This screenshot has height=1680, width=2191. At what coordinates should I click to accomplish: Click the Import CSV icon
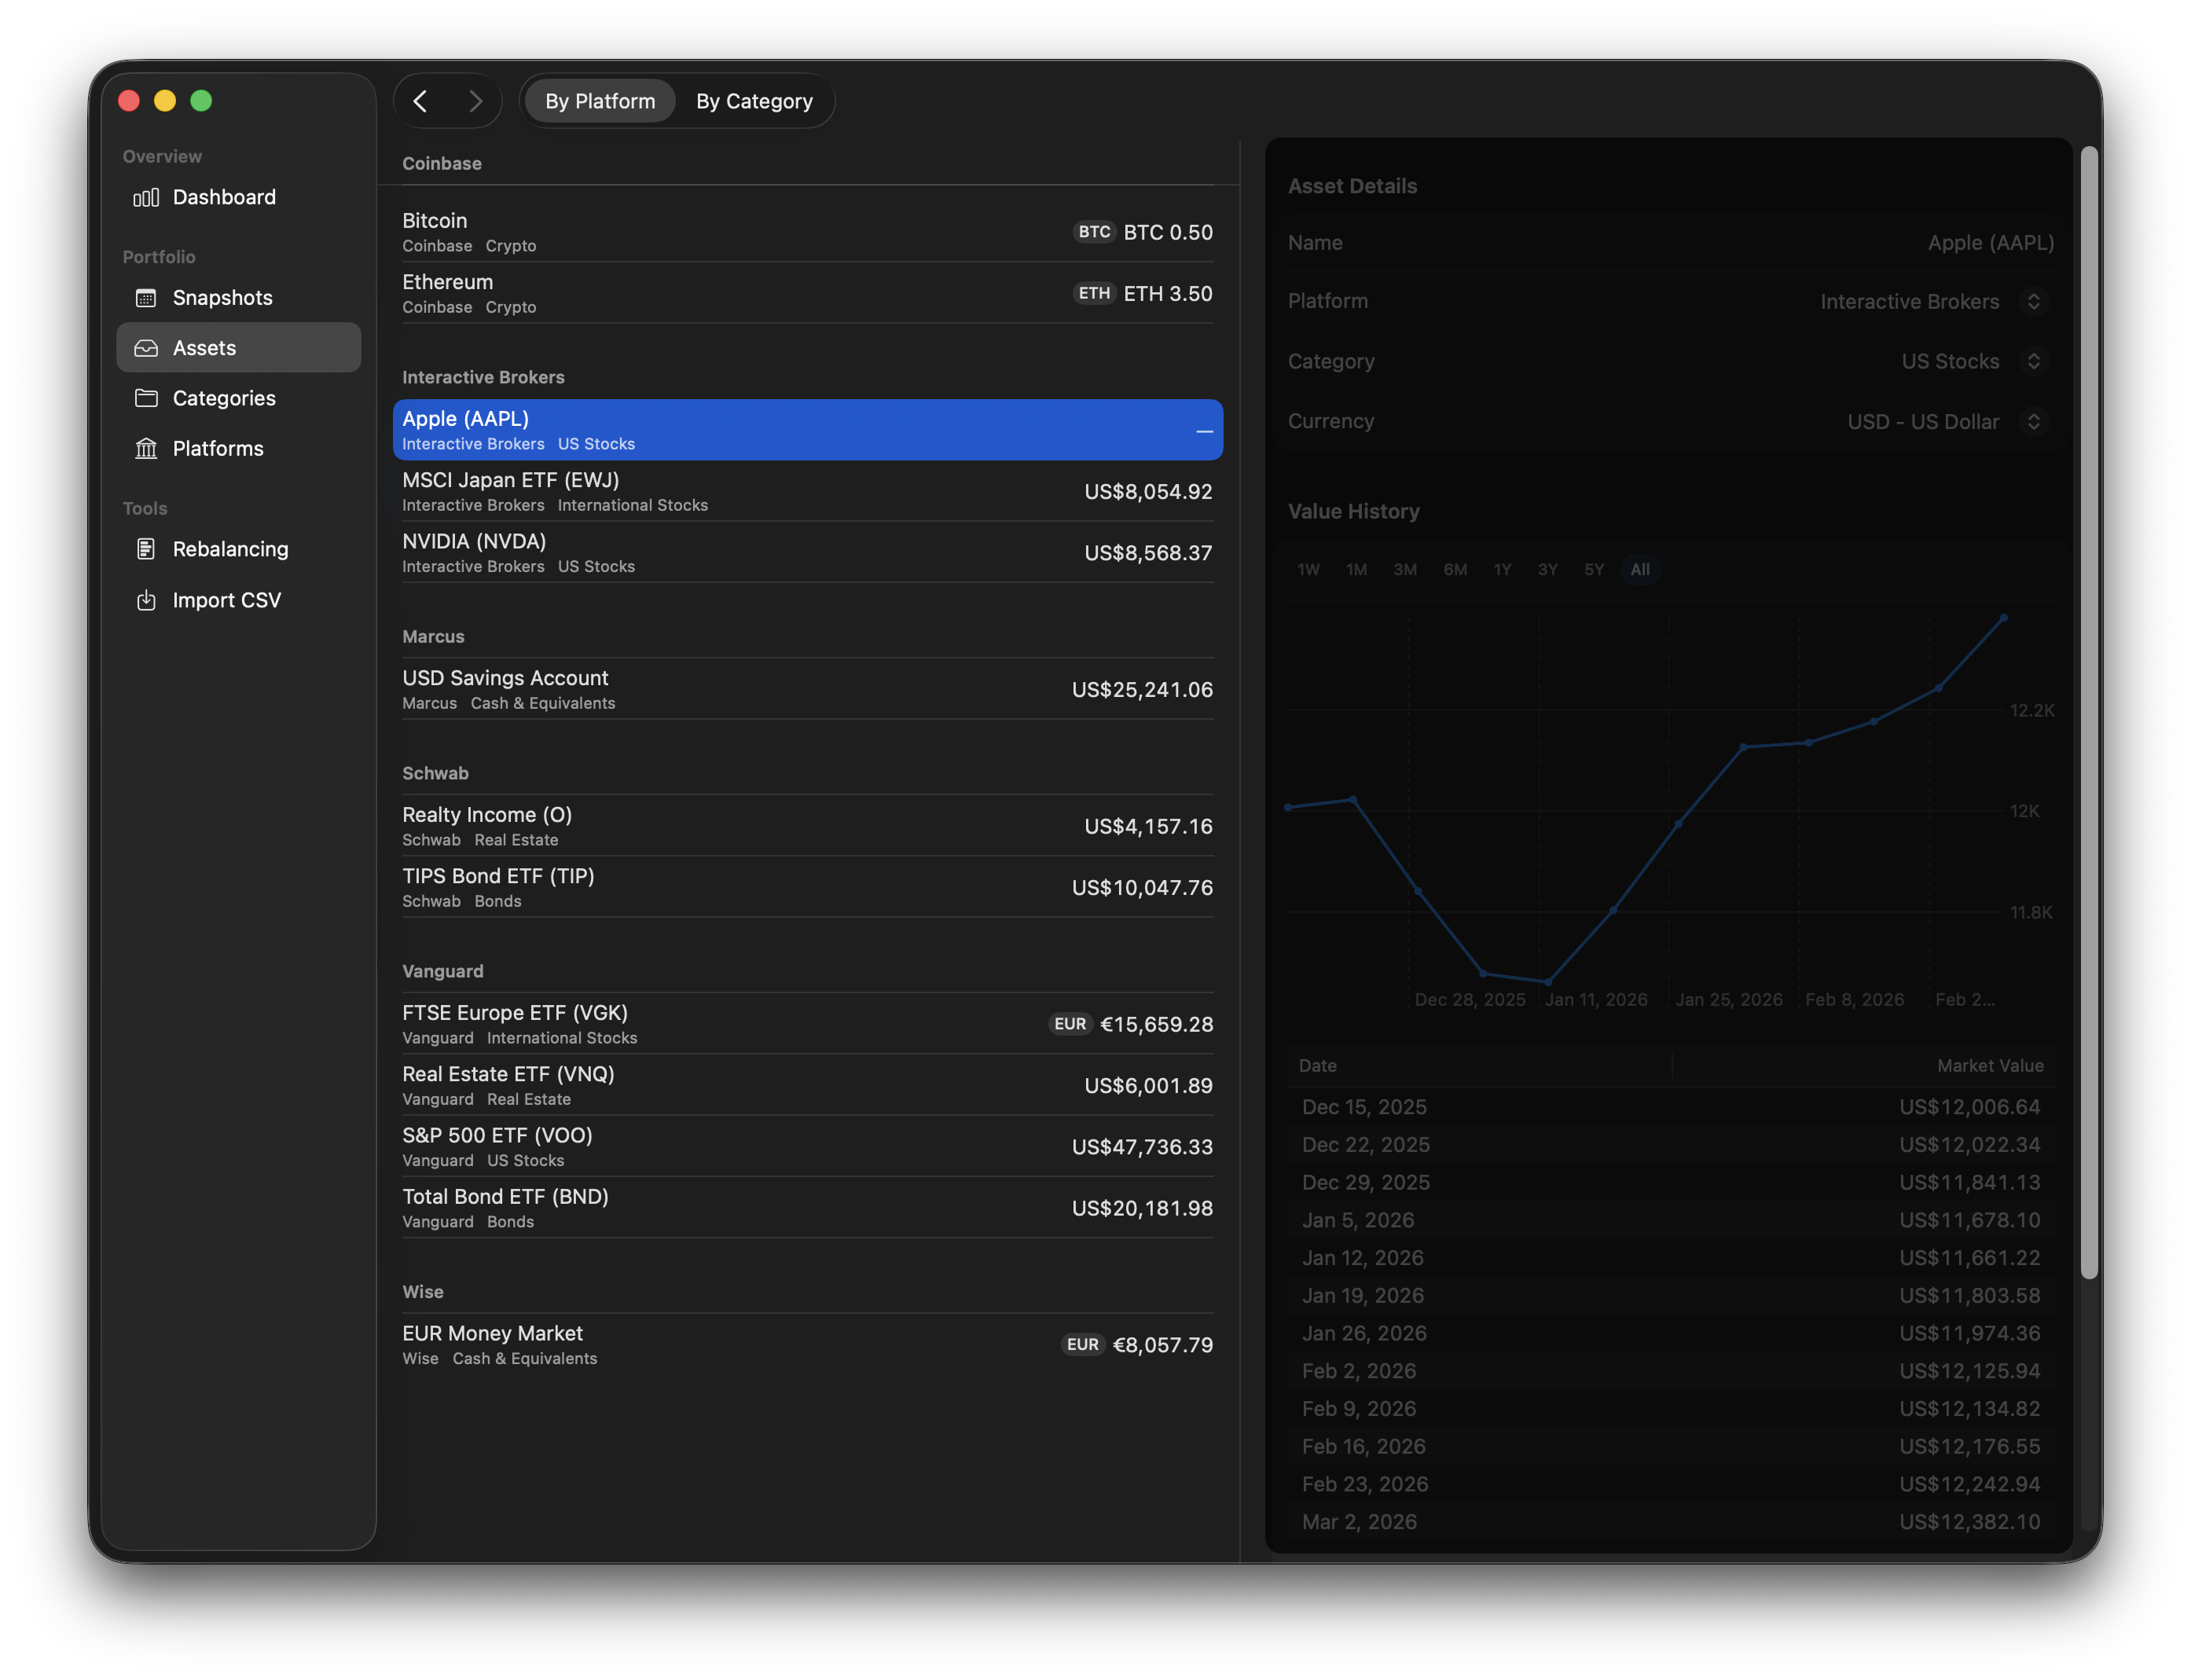click(x=147, y=599)
